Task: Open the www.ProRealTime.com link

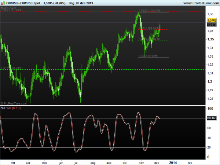Action: [x=201, y=3]
